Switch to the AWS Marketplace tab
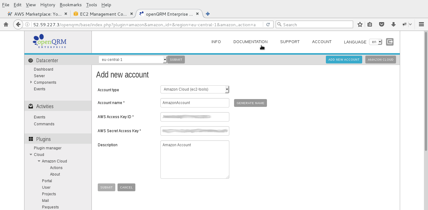428x210 pixels. click(38, 14)
